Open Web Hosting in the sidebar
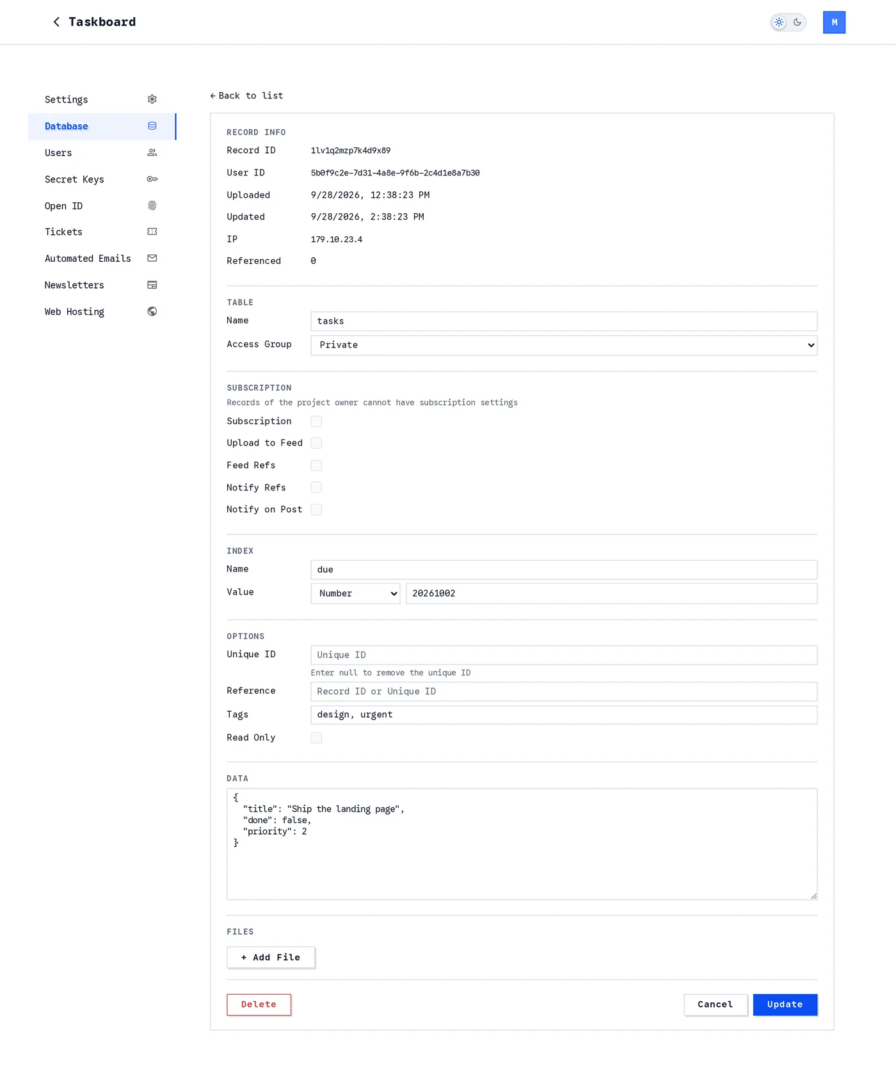Screen dimensions: 896x1092 point(102,312)
